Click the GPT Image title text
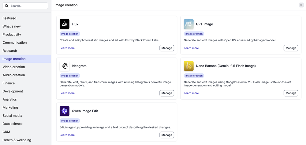This screenshot has width=306, height=145. click(x=204, y=24)
